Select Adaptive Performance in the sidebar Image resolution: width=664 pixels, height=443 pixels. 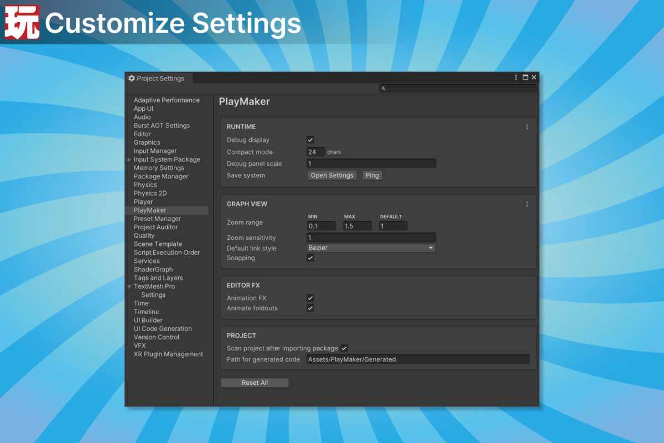point(167,100)
